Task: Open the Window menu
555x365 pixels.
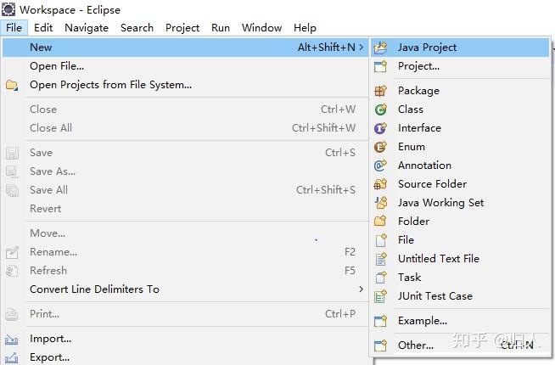Action: coord(261,28)
